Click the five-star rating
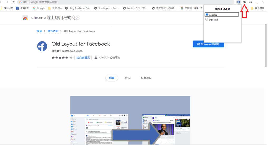Viewport: 270px width, 145px height. 60,58
